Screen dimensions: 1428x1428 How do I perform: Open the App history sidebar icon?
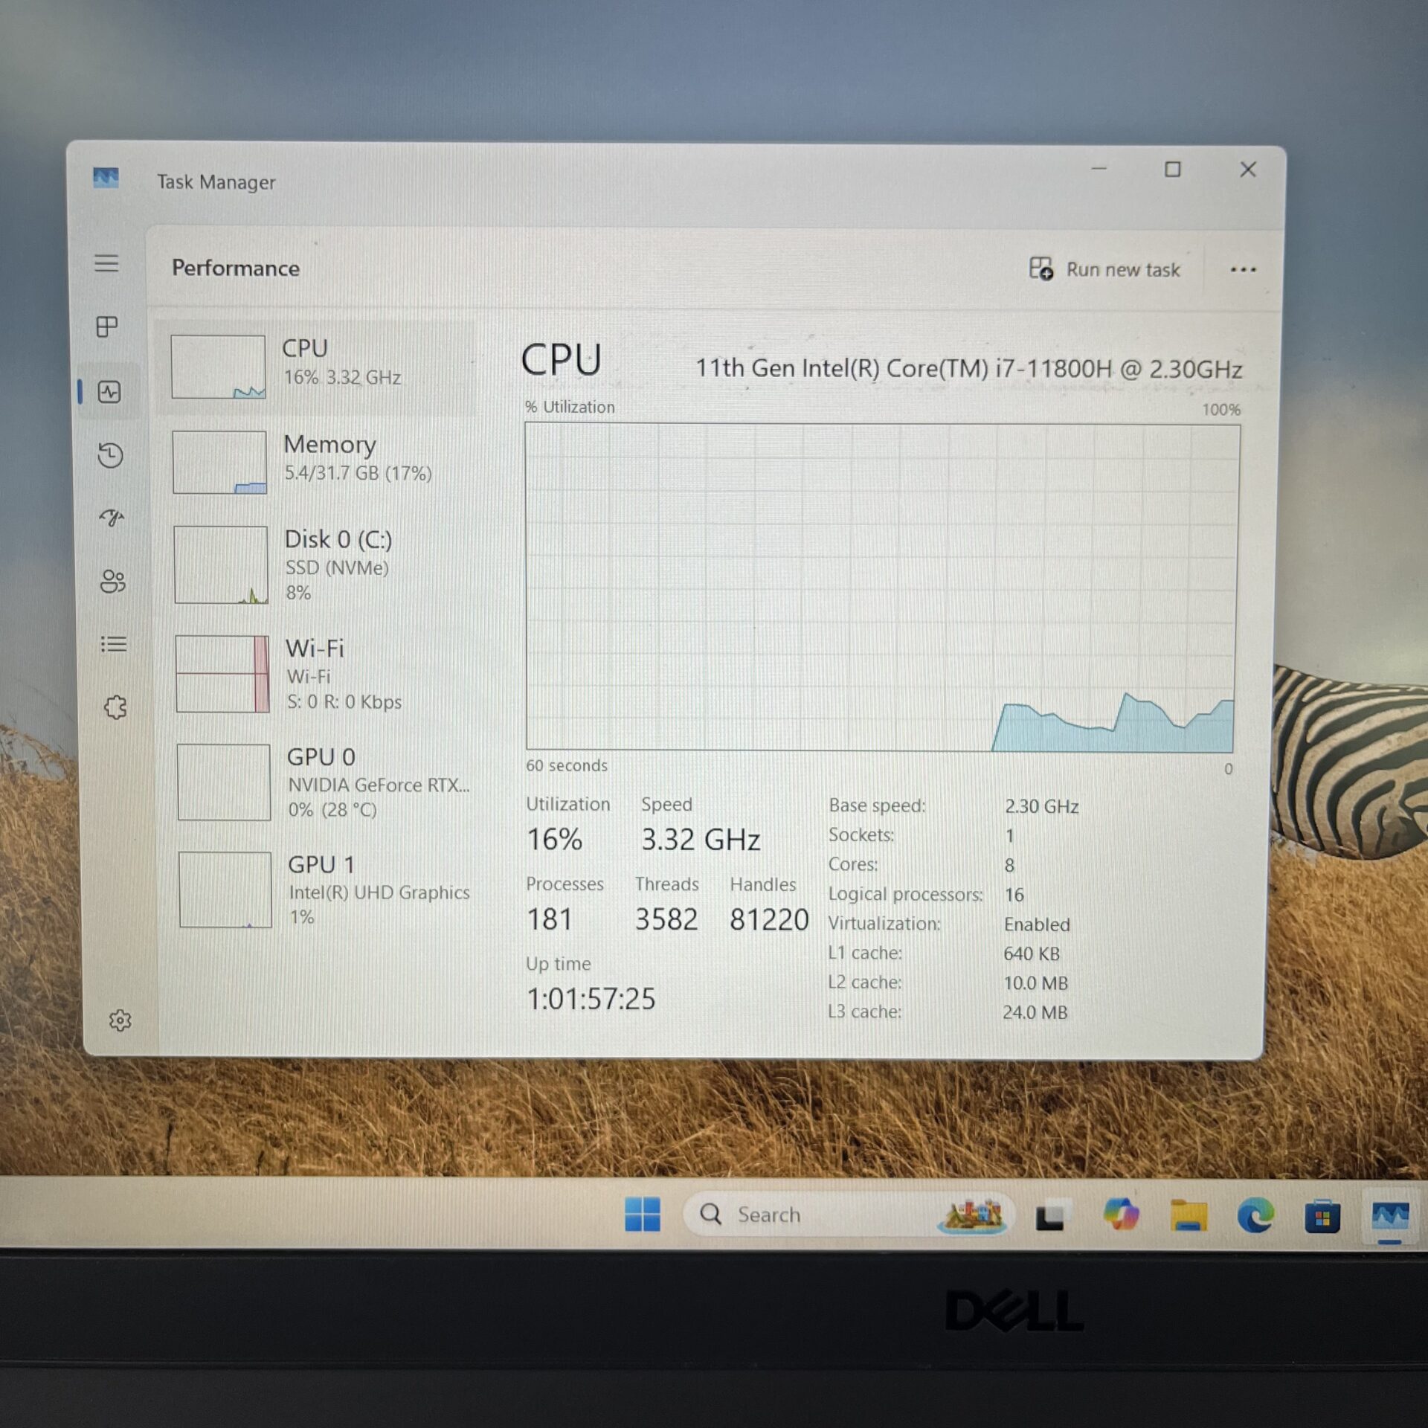coord(111,455)
